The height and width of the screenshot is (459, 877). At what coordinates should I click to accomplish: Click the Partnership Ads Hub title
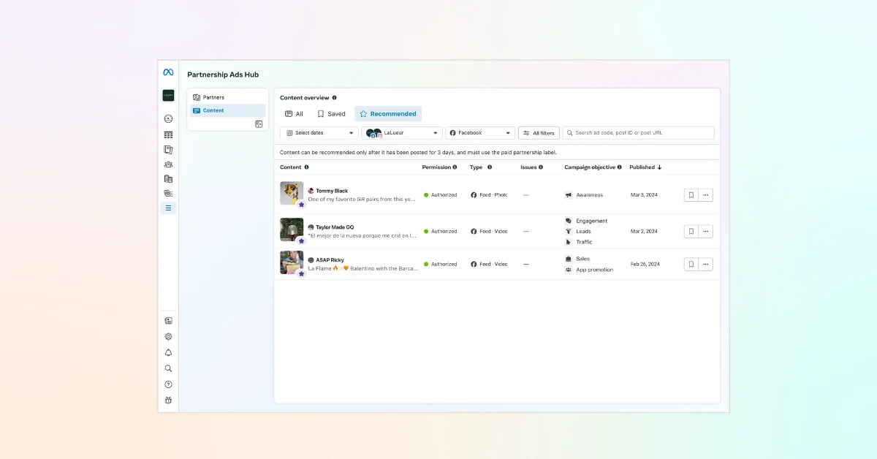(223, 75)
